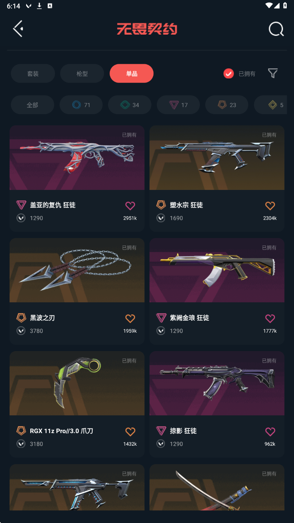
Task: Tap heart icon on RGX 11z Pro//3.0 爪刀
Action: (x=130, y=431)
